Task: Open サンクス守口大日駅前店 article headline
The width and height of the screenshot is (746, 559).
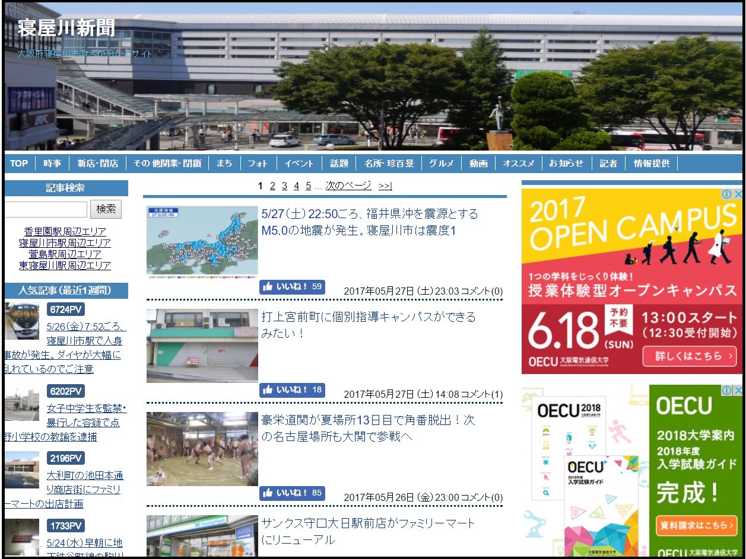Action: [x=369, y=531]
